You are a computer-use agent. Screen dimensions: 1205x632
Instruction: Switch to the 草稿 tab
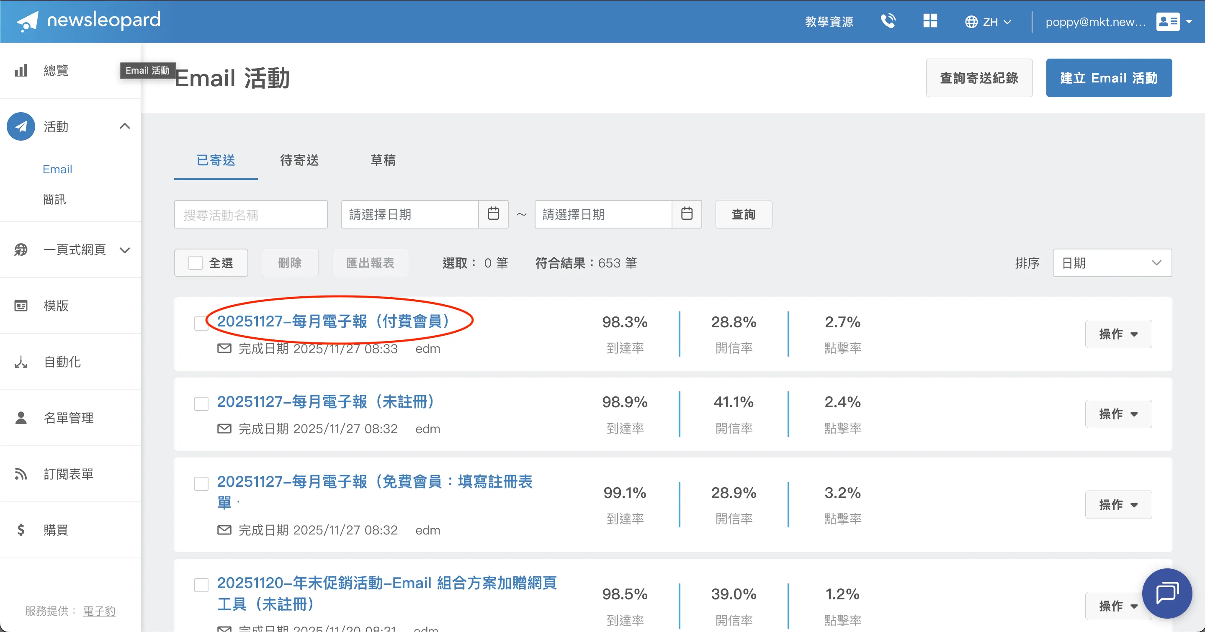383,160
